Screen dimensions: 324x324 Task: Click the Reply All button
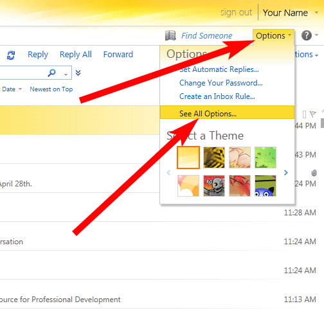(x=76, y=55)
